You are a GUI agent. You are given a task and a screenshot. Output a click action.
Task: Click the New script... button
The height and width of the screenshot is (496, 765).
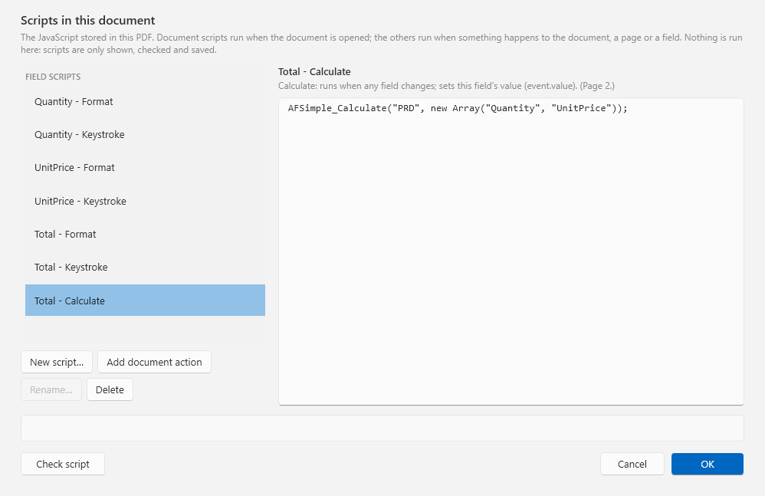(57, 362)
